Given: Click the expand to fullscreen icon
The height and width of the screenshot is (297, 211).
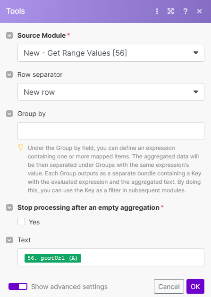Looking at the screenshot, I should click(170, 11).
